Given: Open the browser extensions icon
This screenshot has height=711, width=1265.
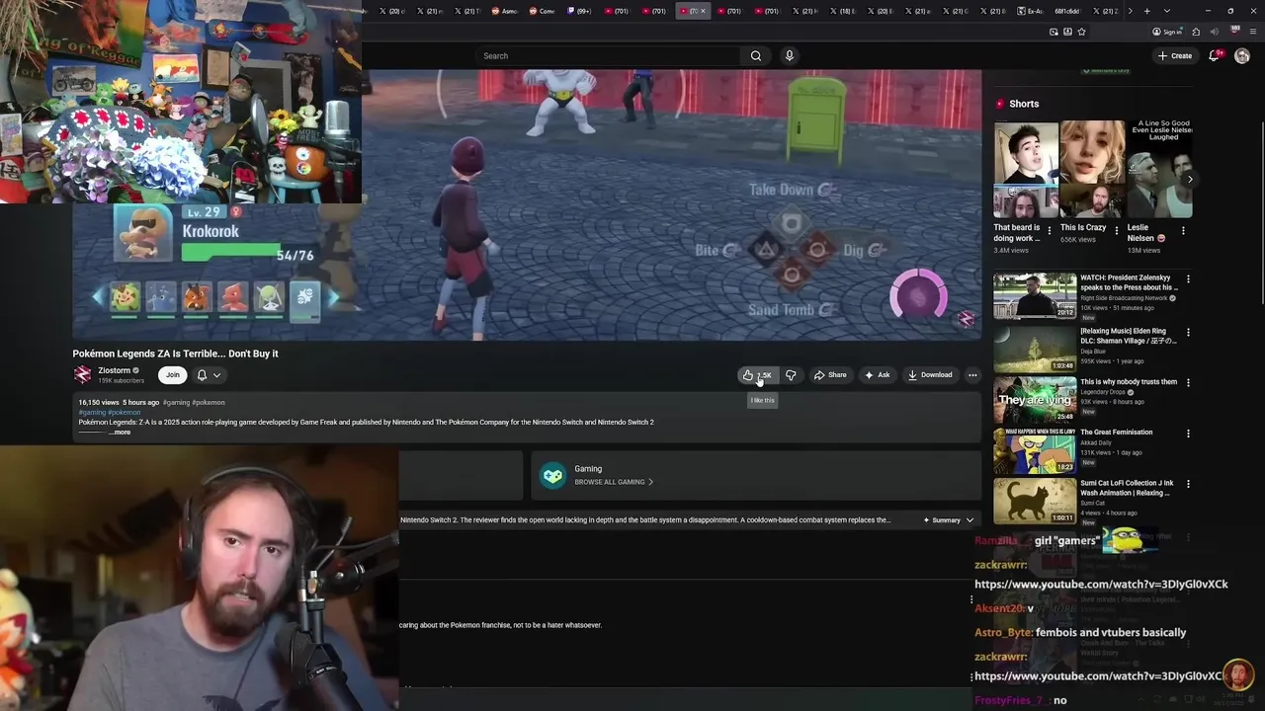Looking at the screenshot, I should pyautogui.click(x=1196, y=32).
